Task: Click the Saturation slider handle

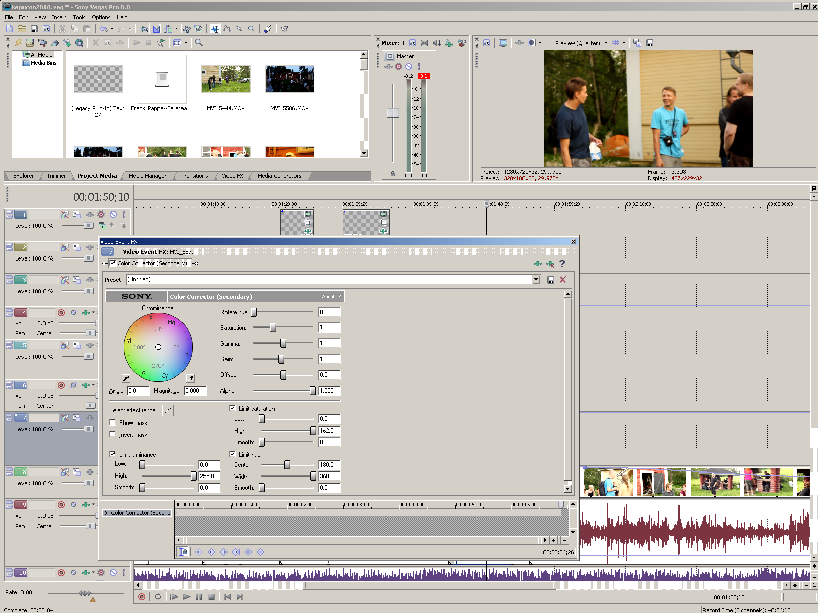Action: pyautogui.click(x=273, y=327)
